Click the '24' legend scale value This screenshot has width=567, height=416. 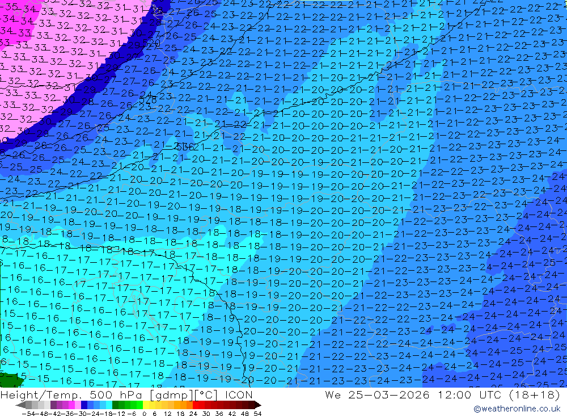[x=193, y=414]
